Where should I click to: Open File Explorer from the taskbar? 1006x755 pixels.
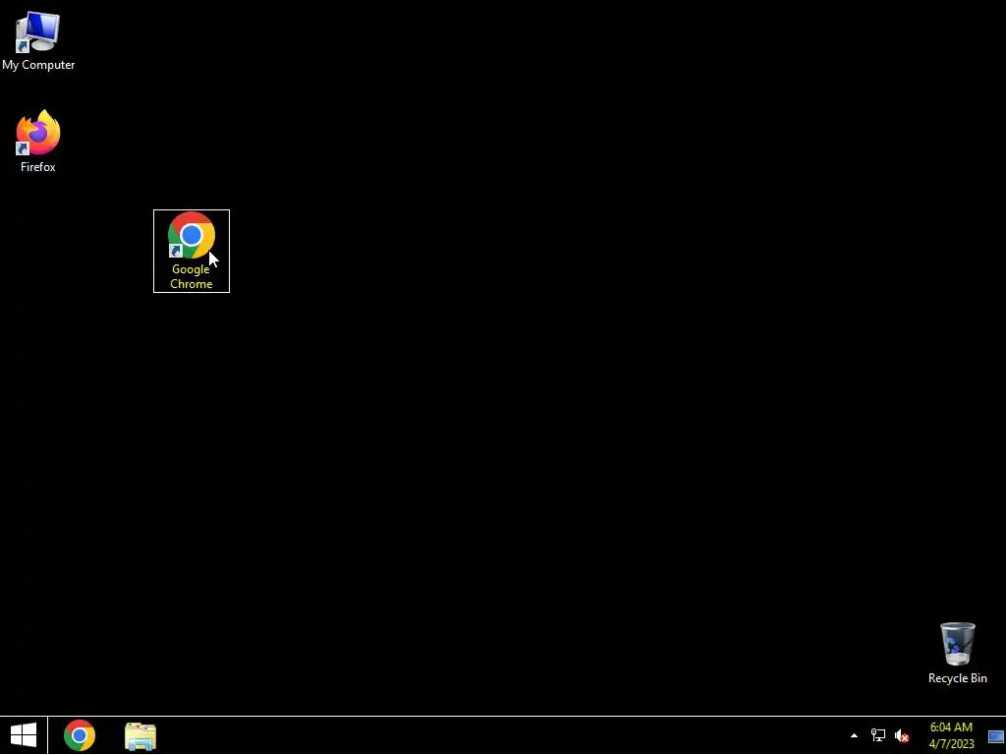coord(140,735)
